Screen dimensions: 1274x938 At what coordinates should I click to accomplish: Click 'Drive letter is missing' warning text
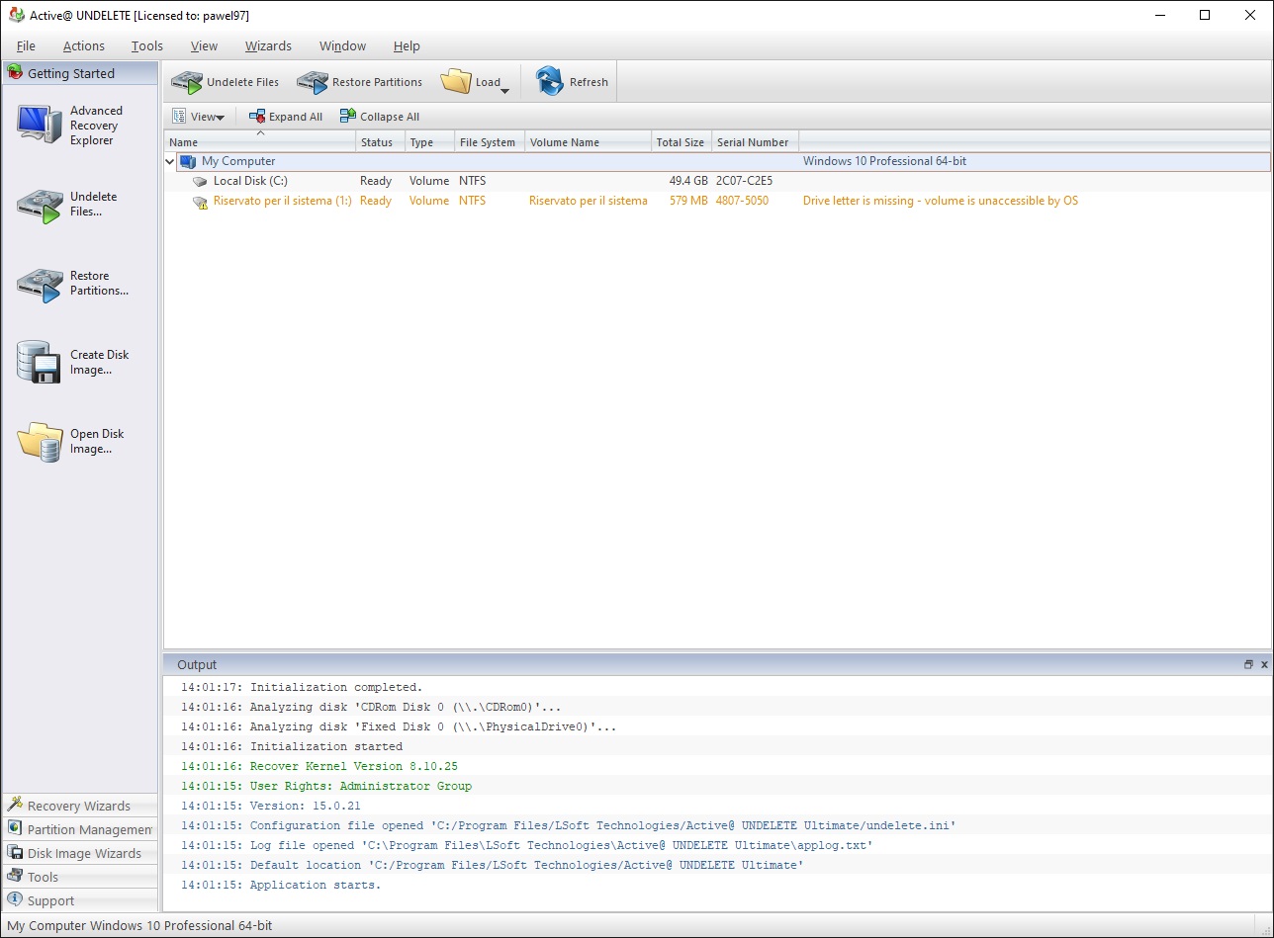pos(941,202)
